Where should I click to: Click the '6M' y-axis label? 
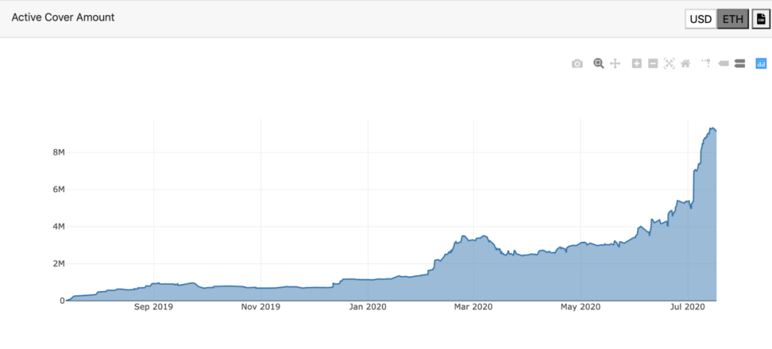(59, 190)
